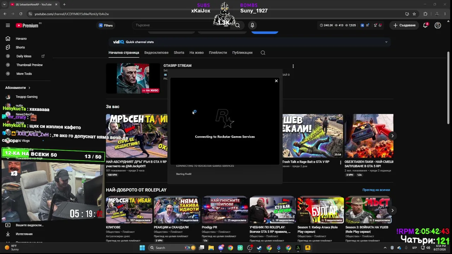452x254 pixels.
Task: Open File Explorer from the taskbar
Action: 211,248
